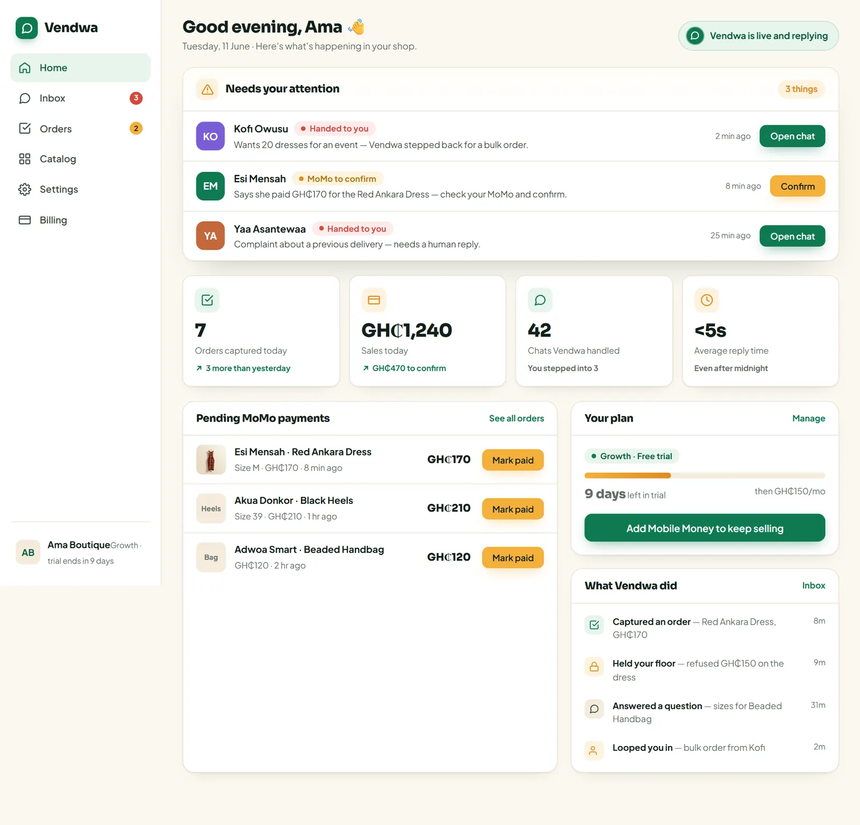Click the Looped you in person icon
The image size is (860, 825).
click(594, 751)
